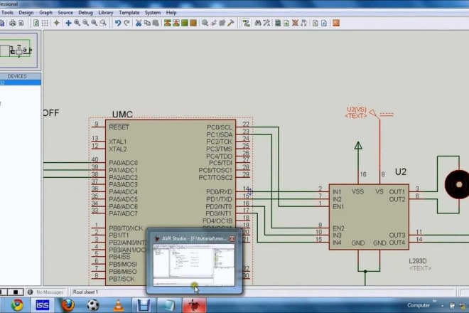
Task: Open Google Chrome from the taskbar
Action: 17,305
